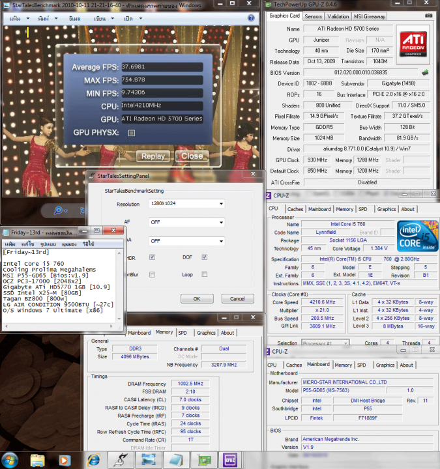This screenshot has height=469, width=440.
Task: Switch to StarTales benchmark taskbar icon
Action: [121, 460]
